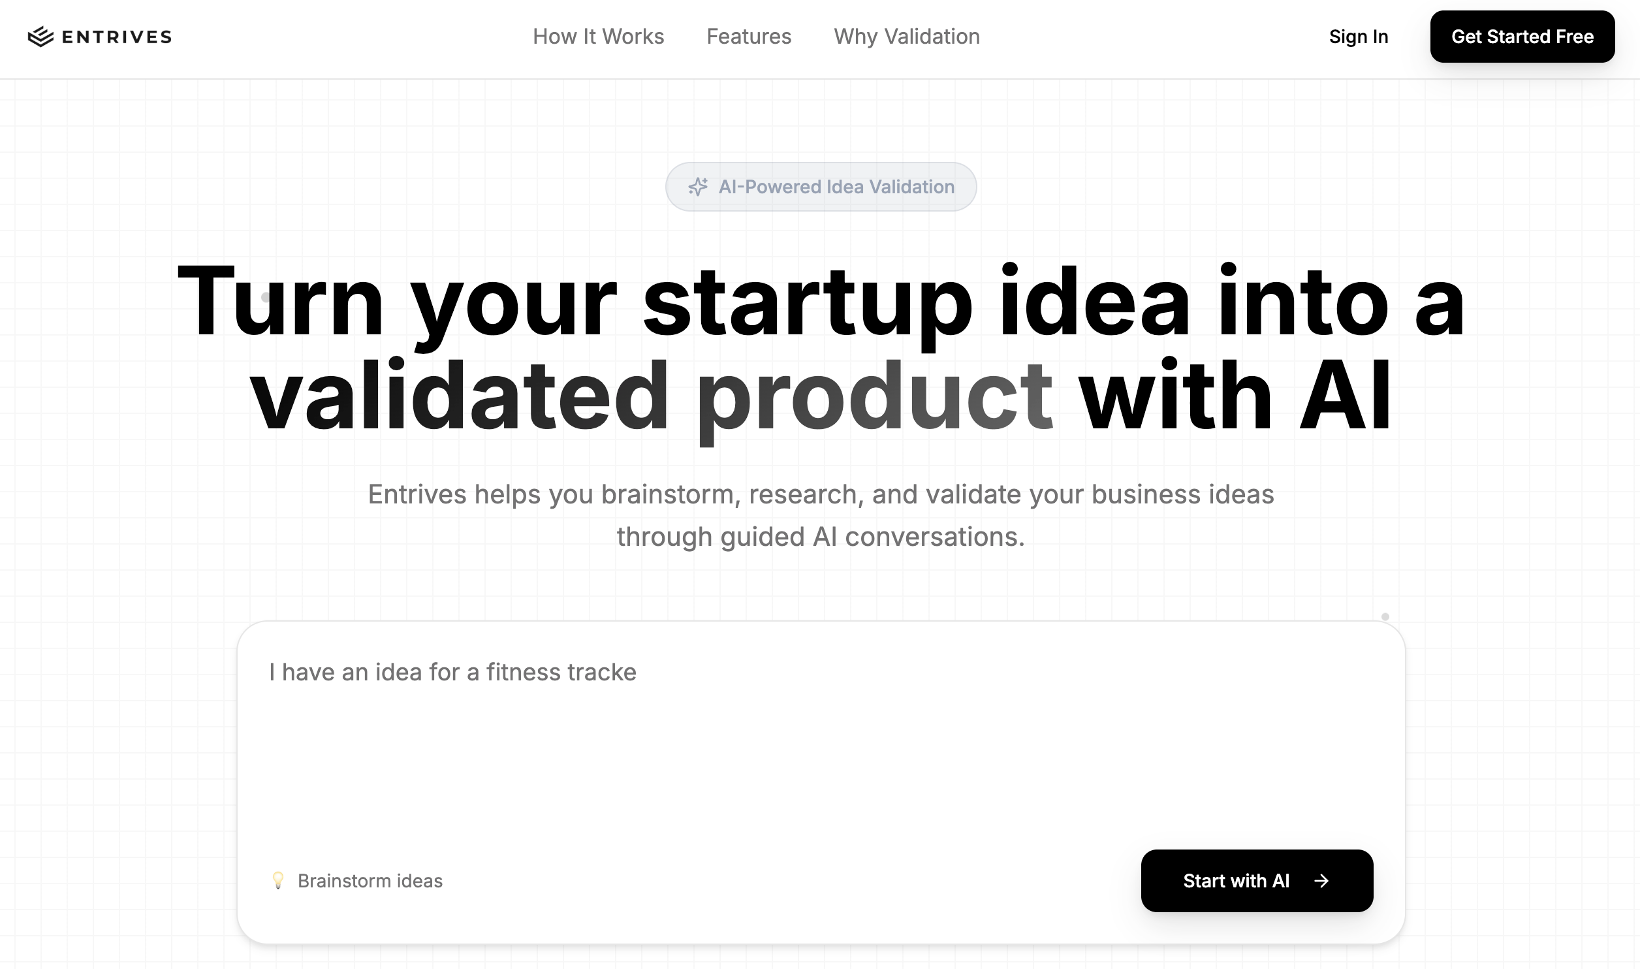1640x969 pixels.
Task: Click the AI-Powered Idea Validation badge text
Action: (x=836, y=187)
